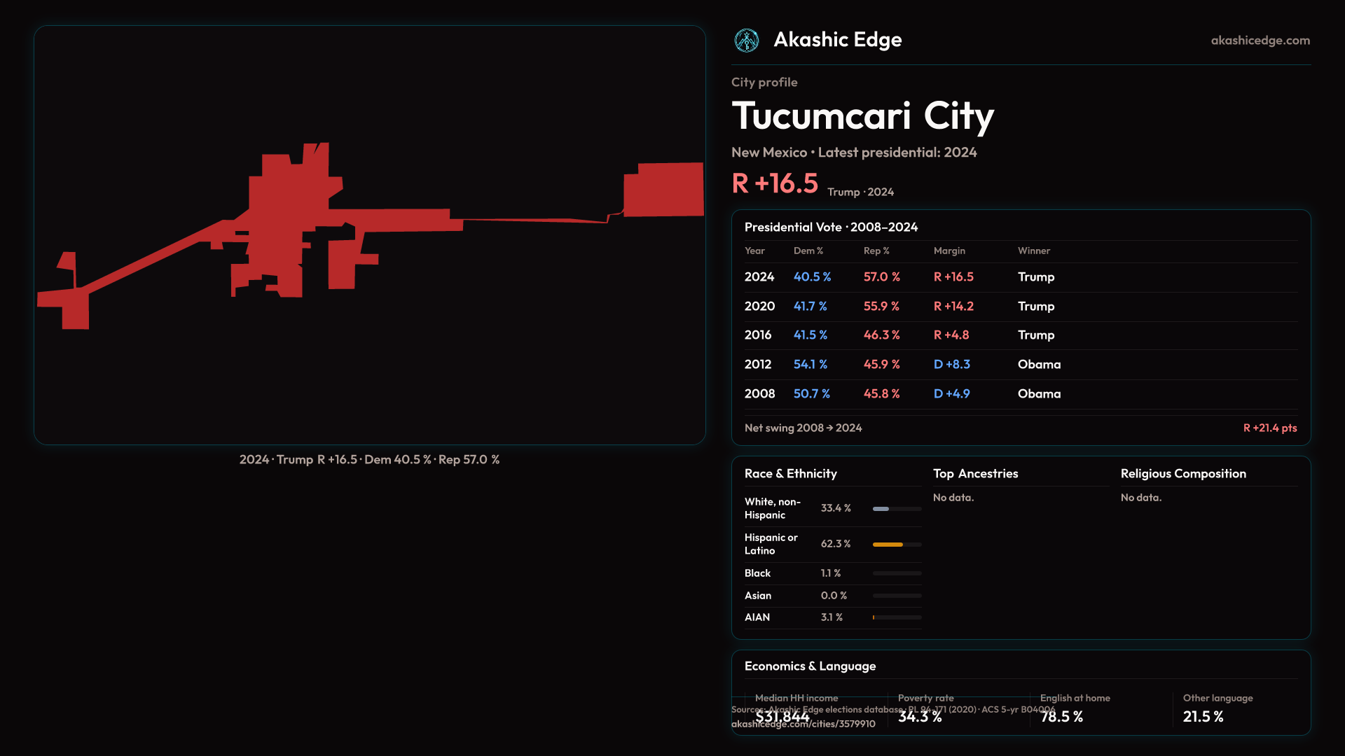Open the akashicedge.com/cities/3579910 source link
The image size is (1345, 756).
coord(803,724)
